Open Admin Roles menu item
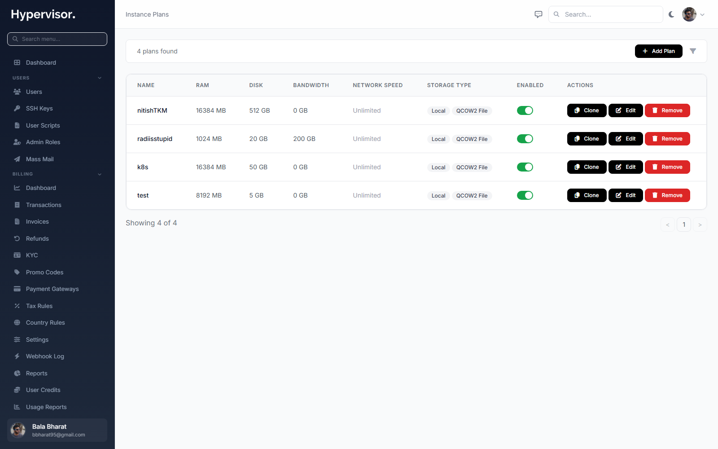718x449 pixels. 57,142
